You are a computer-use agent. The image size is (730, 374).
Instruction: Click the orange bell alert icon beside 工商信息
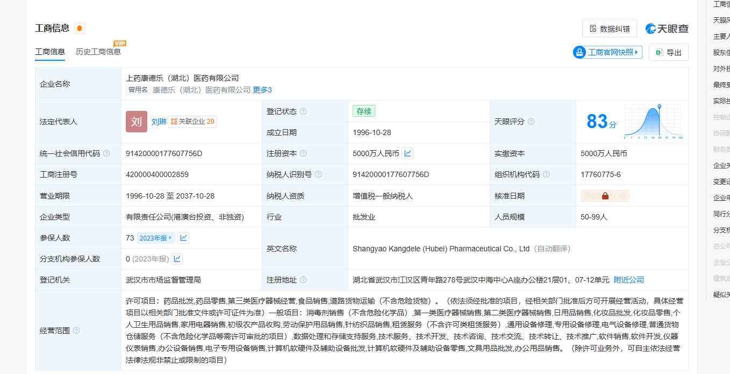[x=80, y=29]
